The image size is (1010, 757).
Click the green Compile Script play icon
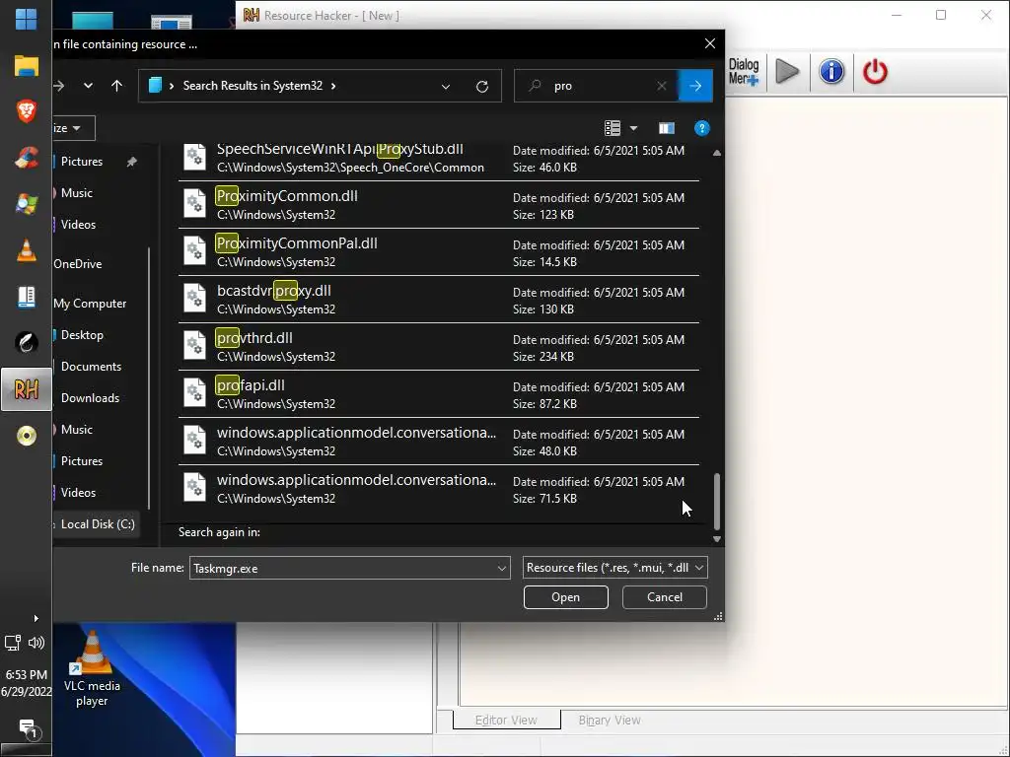pos(787,71)
